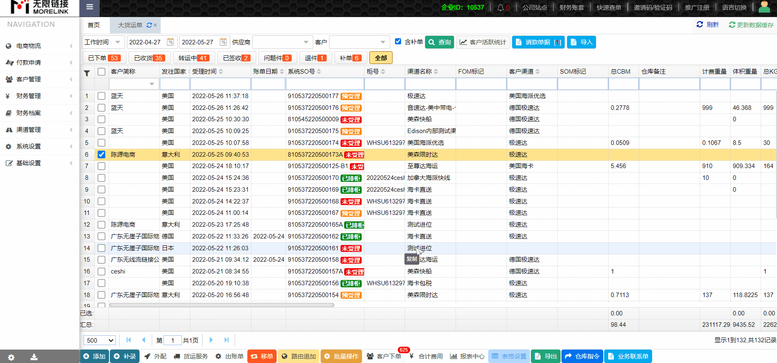Viewport: 777px width, 363px height.
Task: Open the 工作时间 dropdown
Action: [103, 42]
